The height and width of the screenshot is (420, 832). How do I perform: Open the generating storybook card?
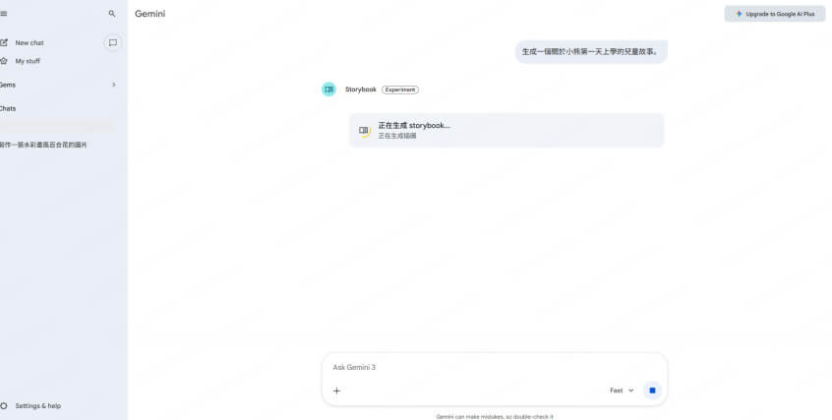click(506, 130)
